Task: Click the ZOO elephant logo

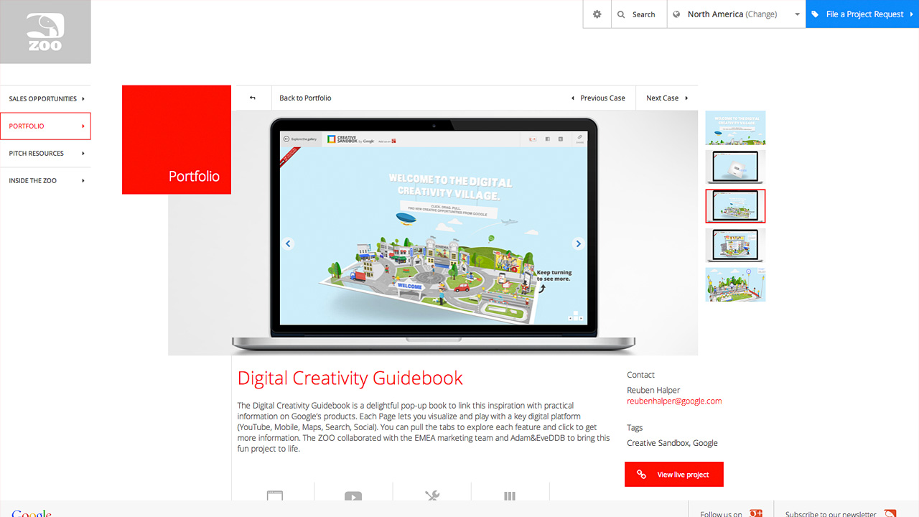Action: click(x=45, y=32)
